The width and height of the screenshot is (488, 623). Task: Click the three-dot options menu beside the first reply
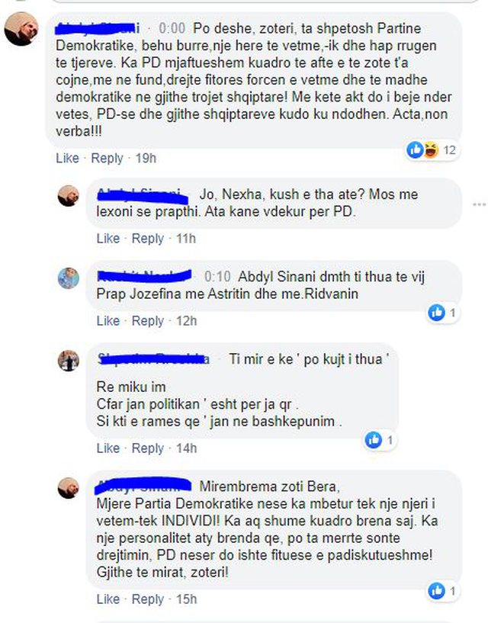tap(480, 204)
